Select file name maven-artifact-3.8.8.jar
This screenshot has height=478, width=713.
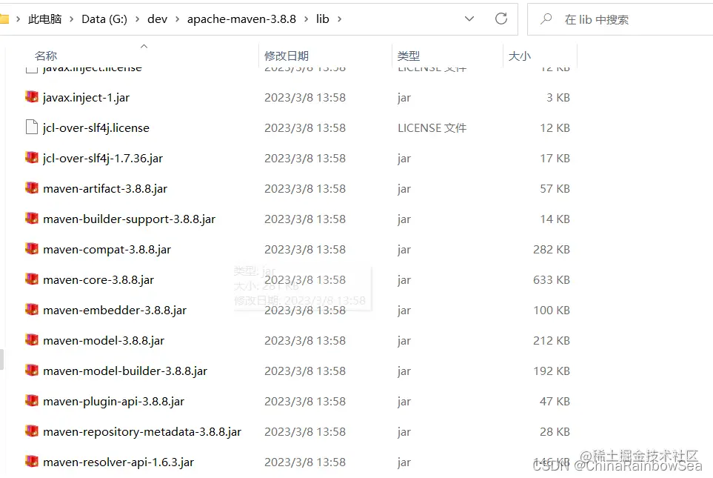[105, 189]
